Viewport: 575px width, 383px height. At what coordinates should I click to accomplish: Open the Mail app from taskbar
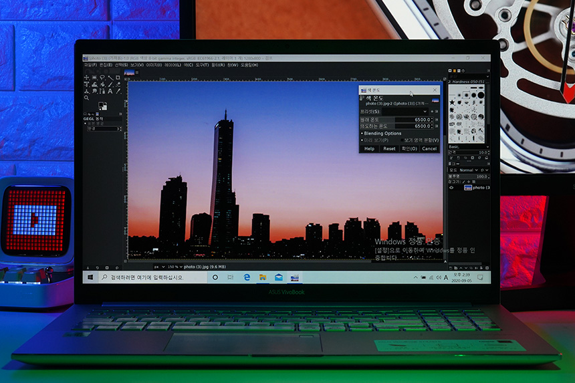point(279,277)
